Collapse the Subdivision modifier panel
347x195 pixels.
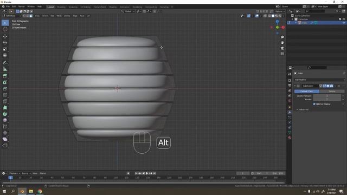295,86
